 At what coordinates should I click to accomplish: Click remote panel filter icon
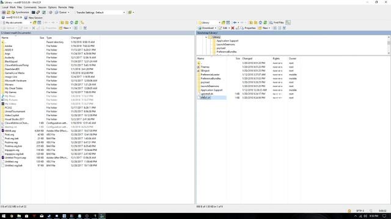228,23
